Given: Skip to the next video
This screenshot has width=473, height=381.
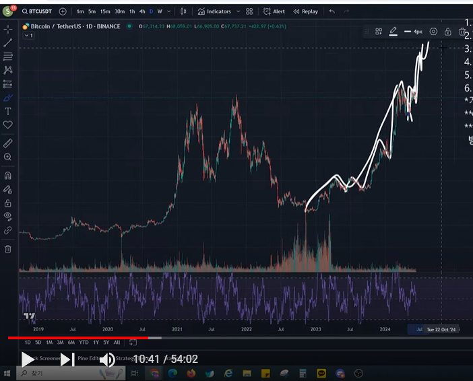Looking at the screenshot, I should [67, 359].
